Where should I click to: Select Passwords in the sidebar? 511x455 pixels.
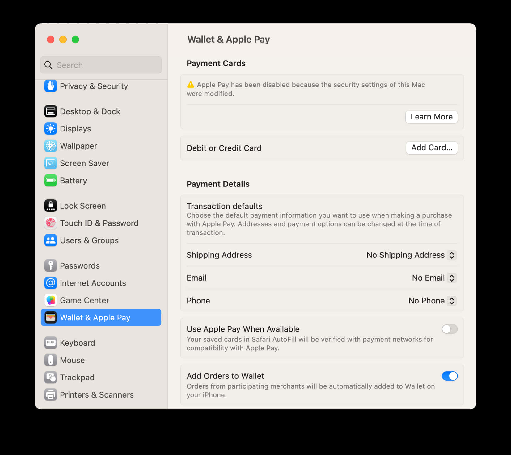pyautogui.click(x=101, y=266)
